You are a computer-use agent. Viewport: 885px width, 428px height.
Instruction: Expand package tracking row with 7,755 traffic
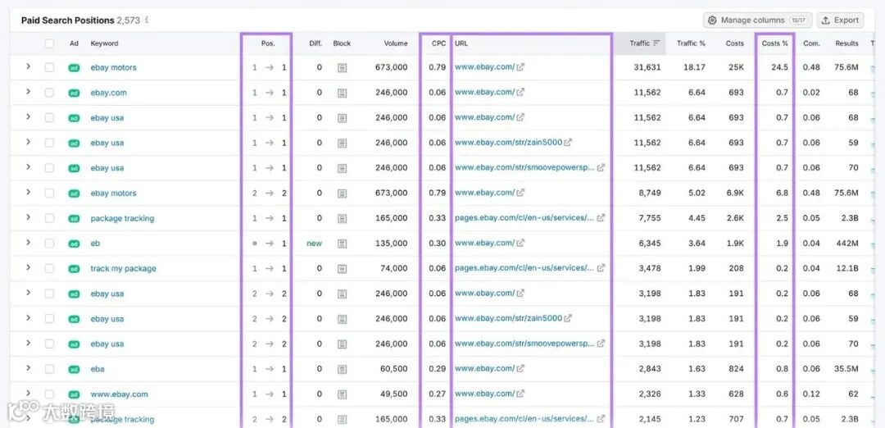tap(28, 216)
